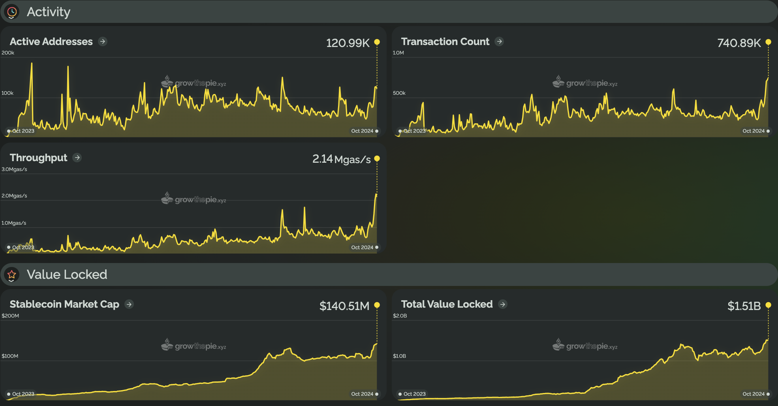Click the Active Addresses title
The height and width of the screenshot is (406, 778).
(x=51, y=41)
